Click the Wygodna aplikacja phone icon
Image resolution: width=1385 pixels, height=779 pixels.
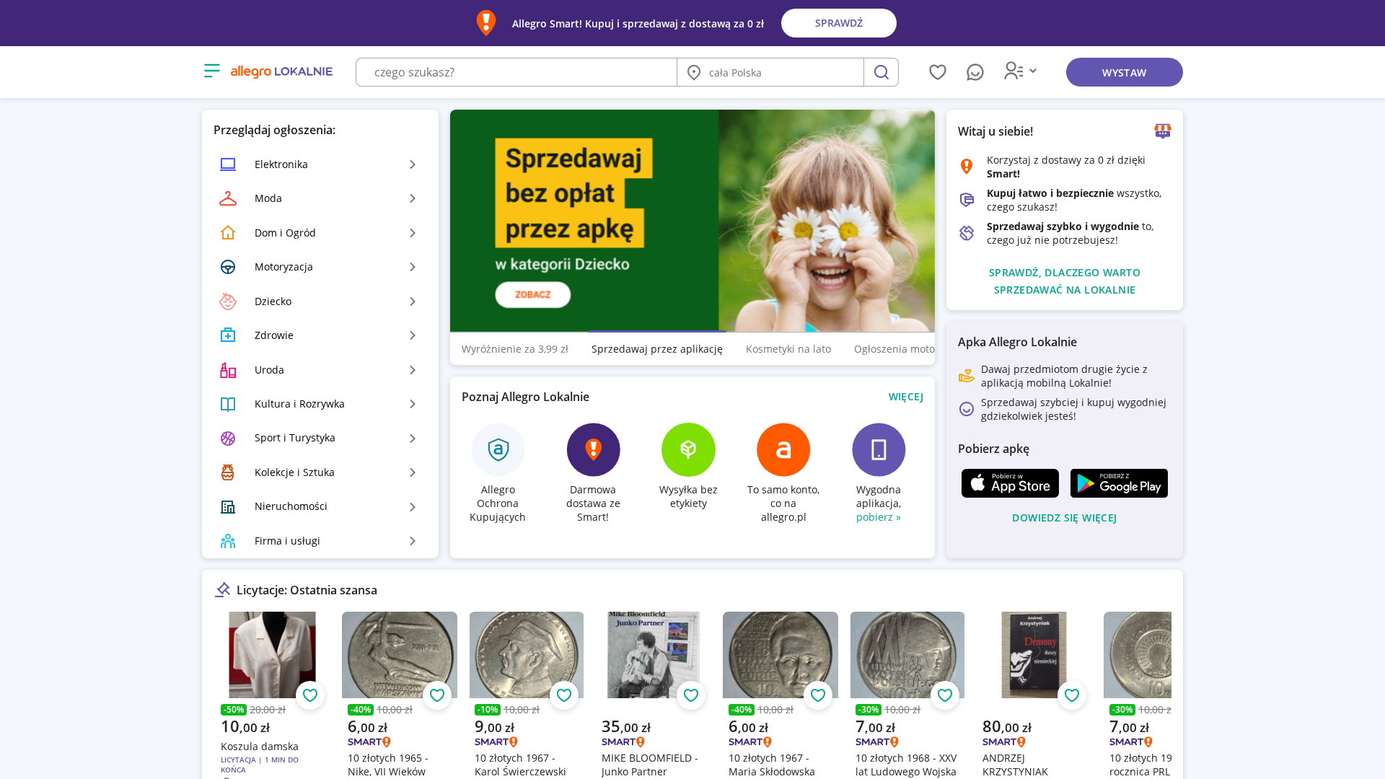(879, 449)
